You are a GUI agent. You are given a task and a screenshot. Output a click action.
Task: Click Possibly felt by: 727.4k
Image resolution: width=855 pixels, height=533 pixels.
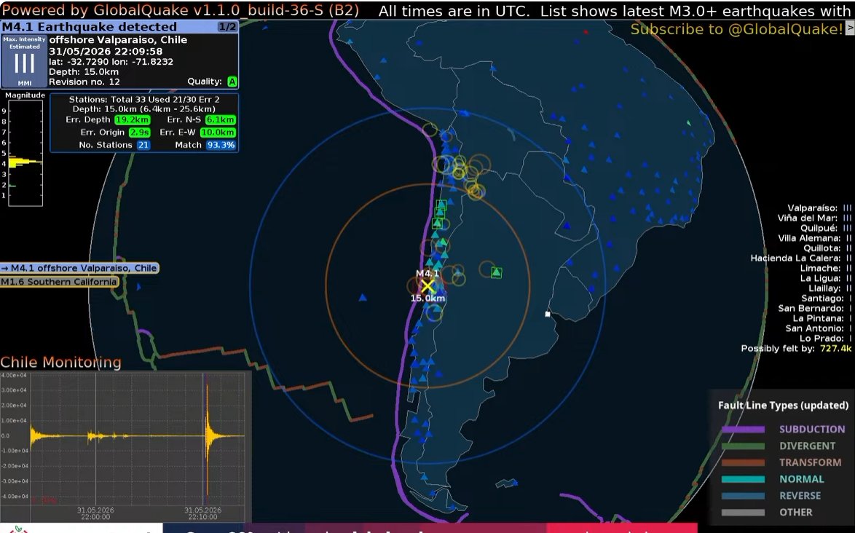point(796,349)
